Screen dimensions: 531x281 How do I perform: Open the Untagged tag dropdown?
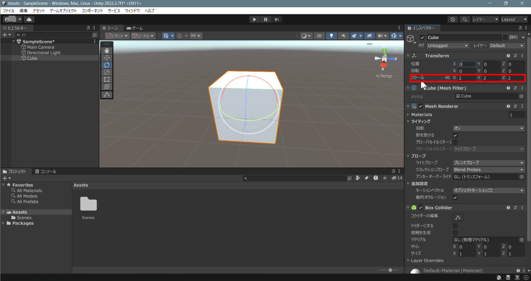(448, 46)
